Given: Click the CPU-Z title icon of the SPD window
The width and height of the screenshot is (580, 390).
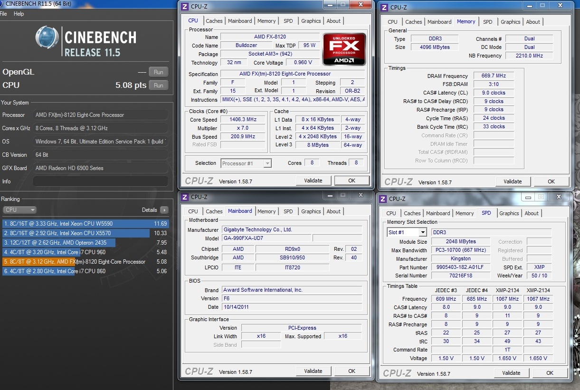Looking at the screenshot, I should point(382,199).
